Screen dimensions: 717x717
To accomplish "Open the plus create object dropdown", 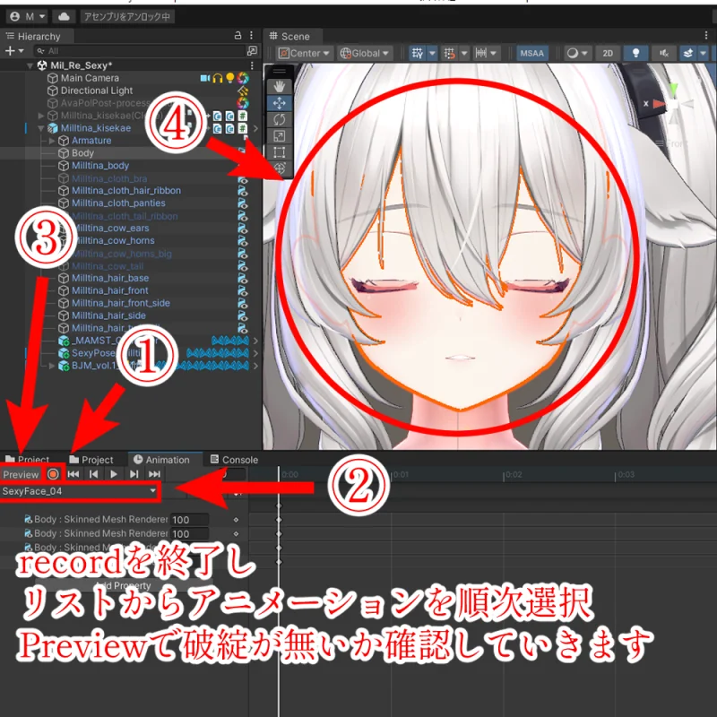I will (x=14, y=51).
